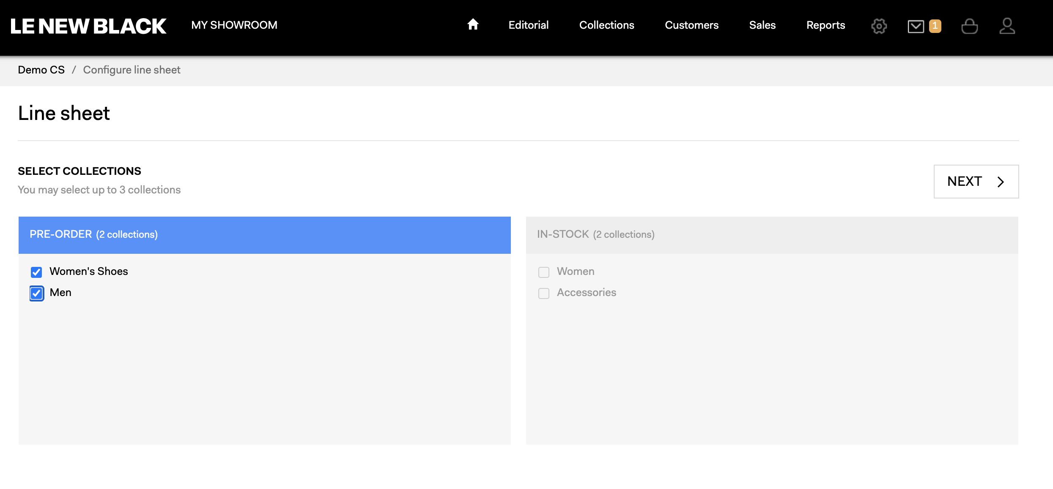
Task: Open the messages envelope icon
Action: tap(916, 26)
